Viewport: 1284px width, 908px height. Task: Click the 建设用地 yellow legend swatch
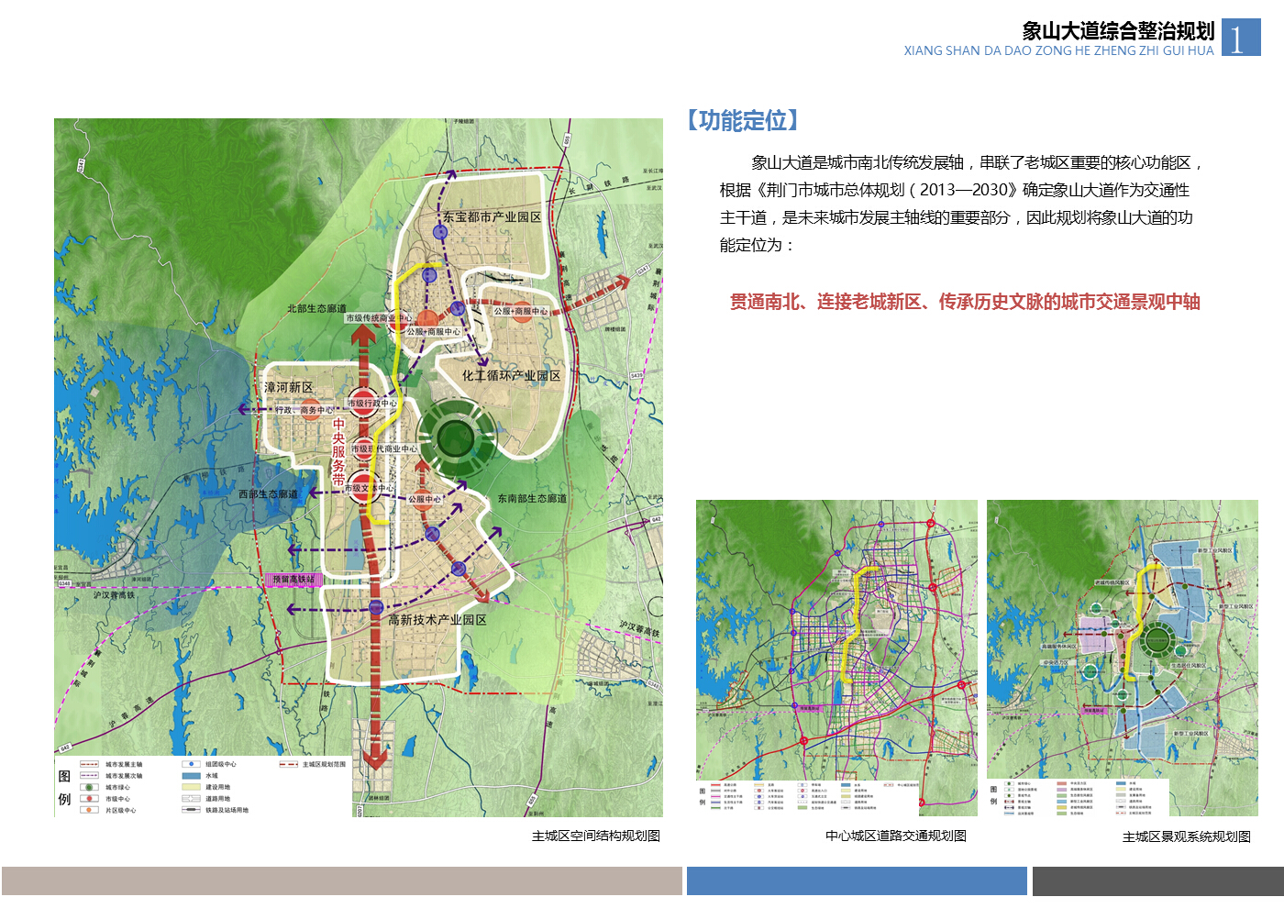tap(191, 787)
